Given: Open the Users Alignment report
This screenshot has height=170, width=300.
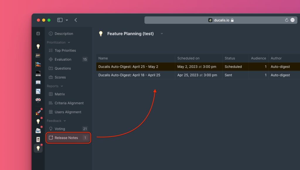Looking at the screenshot, I should tap(68, 112).
